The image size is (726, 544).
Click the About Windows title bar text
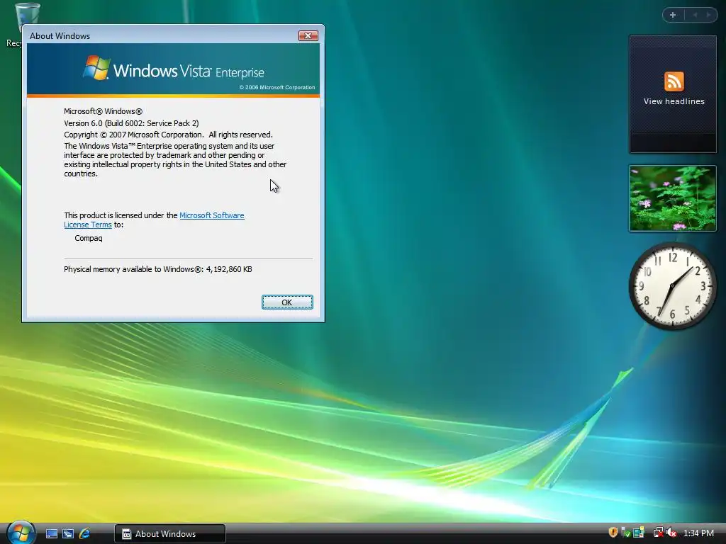pyautogui.click(x=60, y=36)
